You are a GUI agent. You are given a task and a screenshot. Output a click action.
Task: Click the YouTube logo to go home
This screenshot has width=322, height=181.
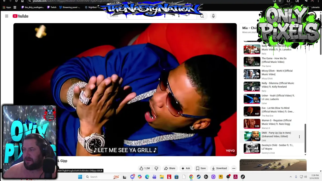point(20,16)
